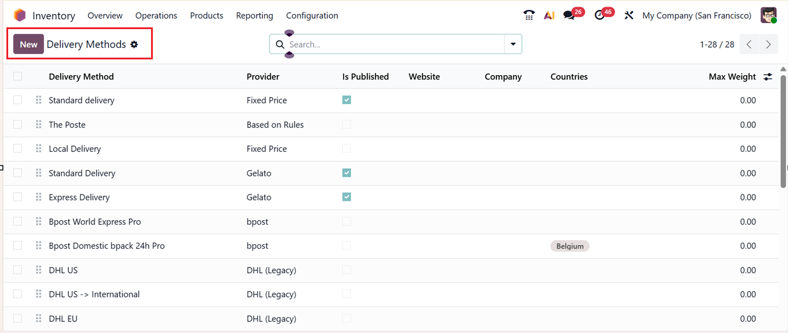Click the Countries column header

(569, 76)
